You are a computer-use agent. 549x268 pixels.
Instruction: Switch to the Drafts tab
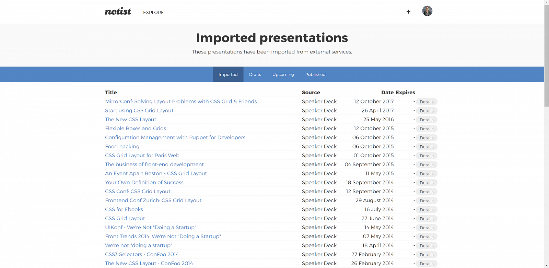[255, 74]
